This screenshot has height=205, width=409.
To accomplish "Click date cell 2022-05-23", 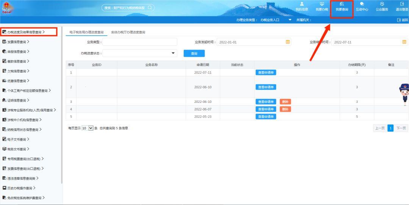I will [203, 116].
